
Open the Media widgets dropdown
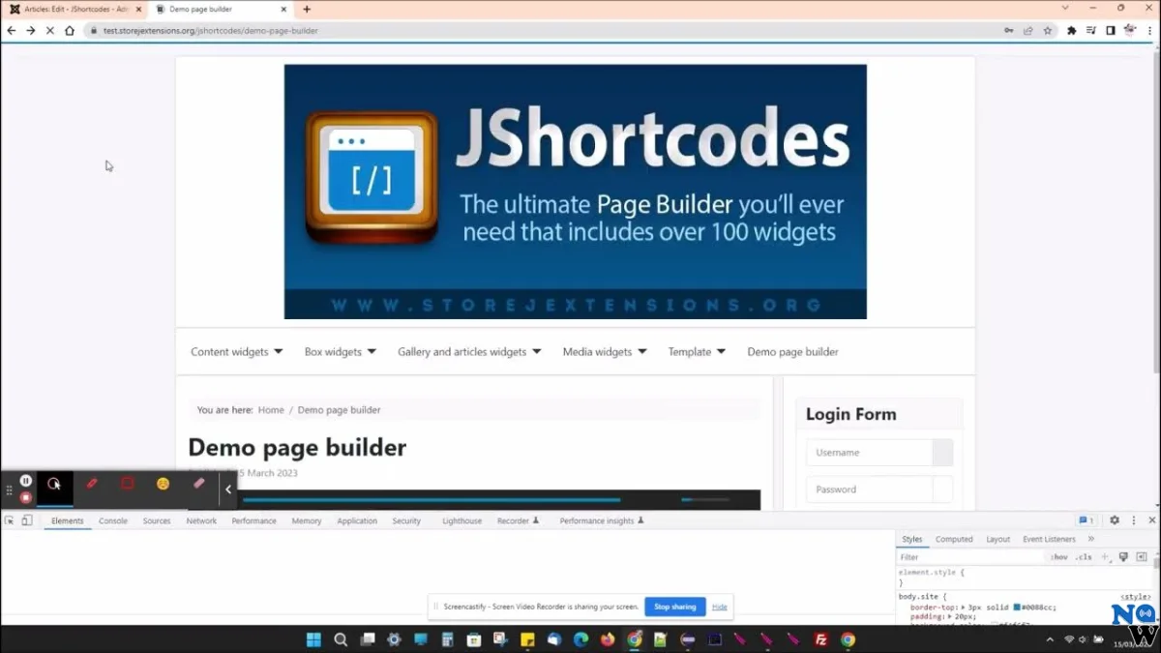pos(605,352)
